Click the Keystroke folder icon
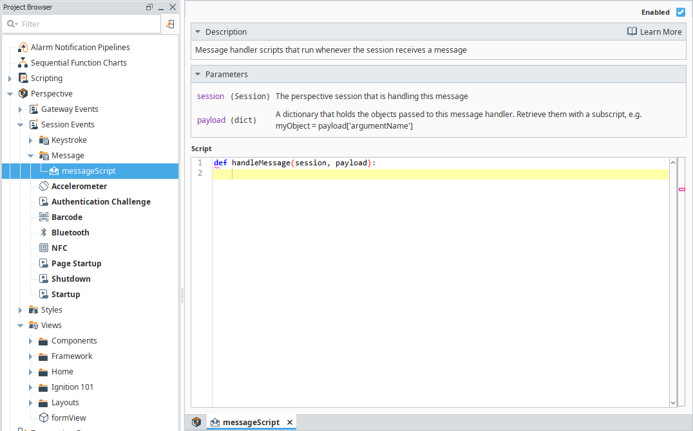 point(44,140)
